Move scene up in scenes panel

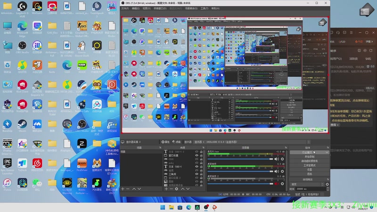(x=134, y=189)
